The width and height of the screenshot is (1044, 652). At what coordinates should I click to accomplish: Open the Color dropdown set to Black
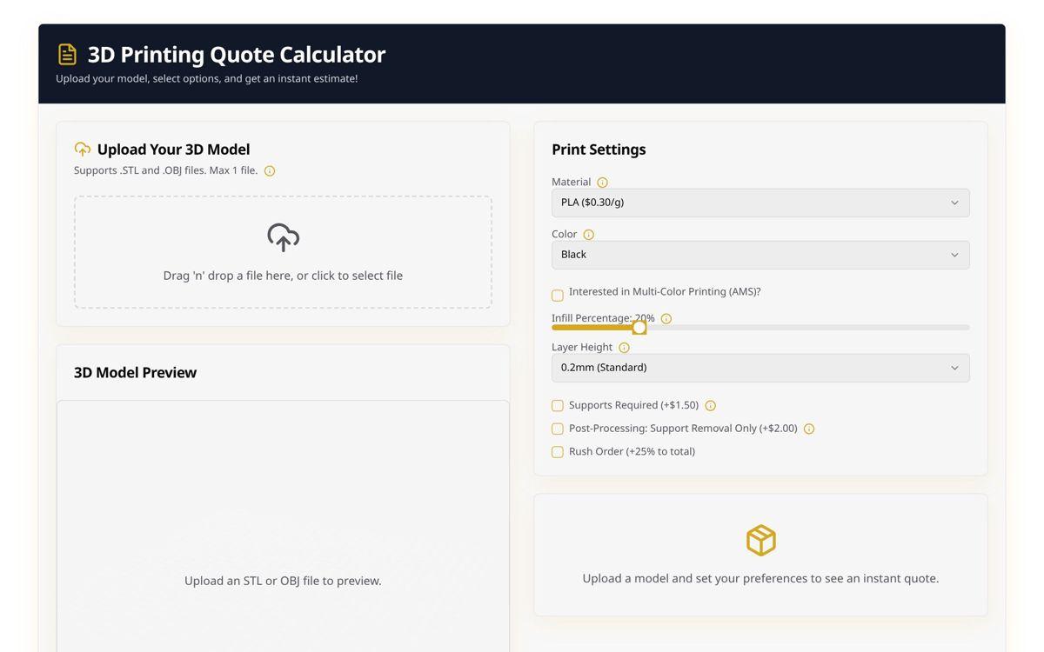(760, 255)
